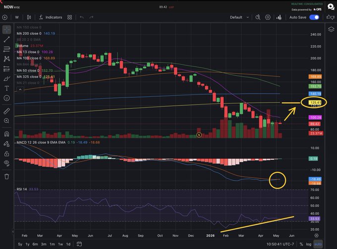Open timezone menu 10:50:41 UTC-7
This screenshot has height=249, width=337.
click(281, 244)
